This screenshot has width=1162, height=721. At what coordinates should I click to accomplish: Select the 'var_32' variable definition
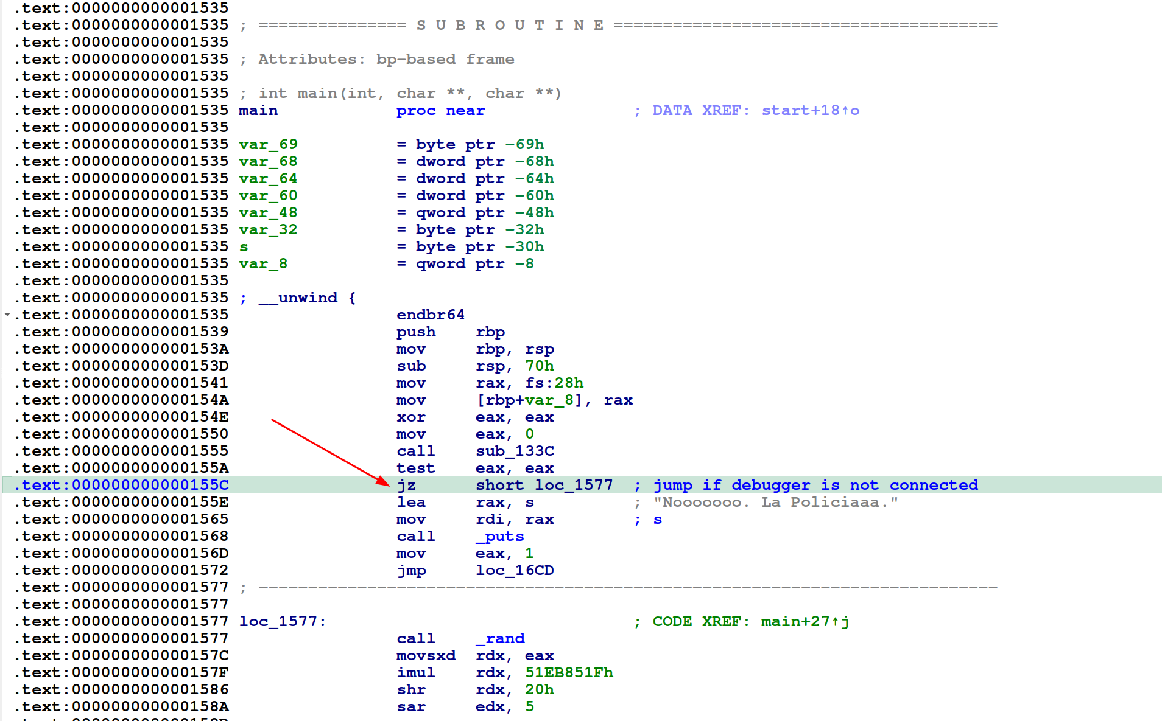click(268, 229)
